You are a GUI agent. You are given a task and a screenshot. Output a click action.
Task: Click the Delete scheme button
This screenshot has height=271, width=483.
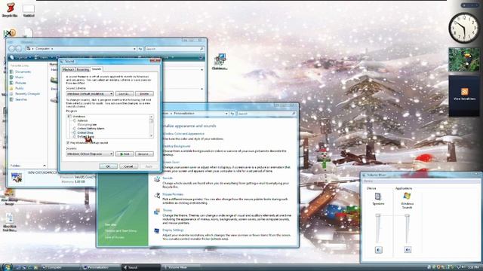(144, 93)
